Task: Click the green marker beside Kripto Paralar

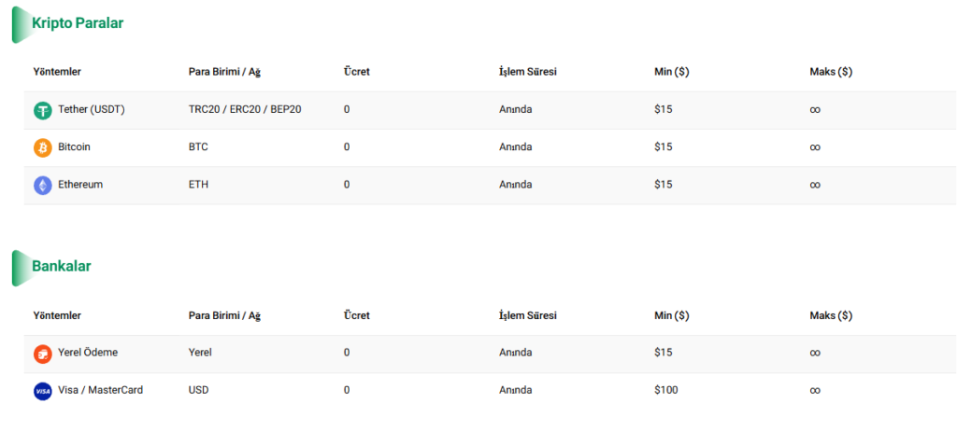Action: pos(19,24)
